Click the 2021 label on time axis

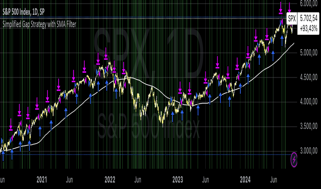click(x=42, y=180)
